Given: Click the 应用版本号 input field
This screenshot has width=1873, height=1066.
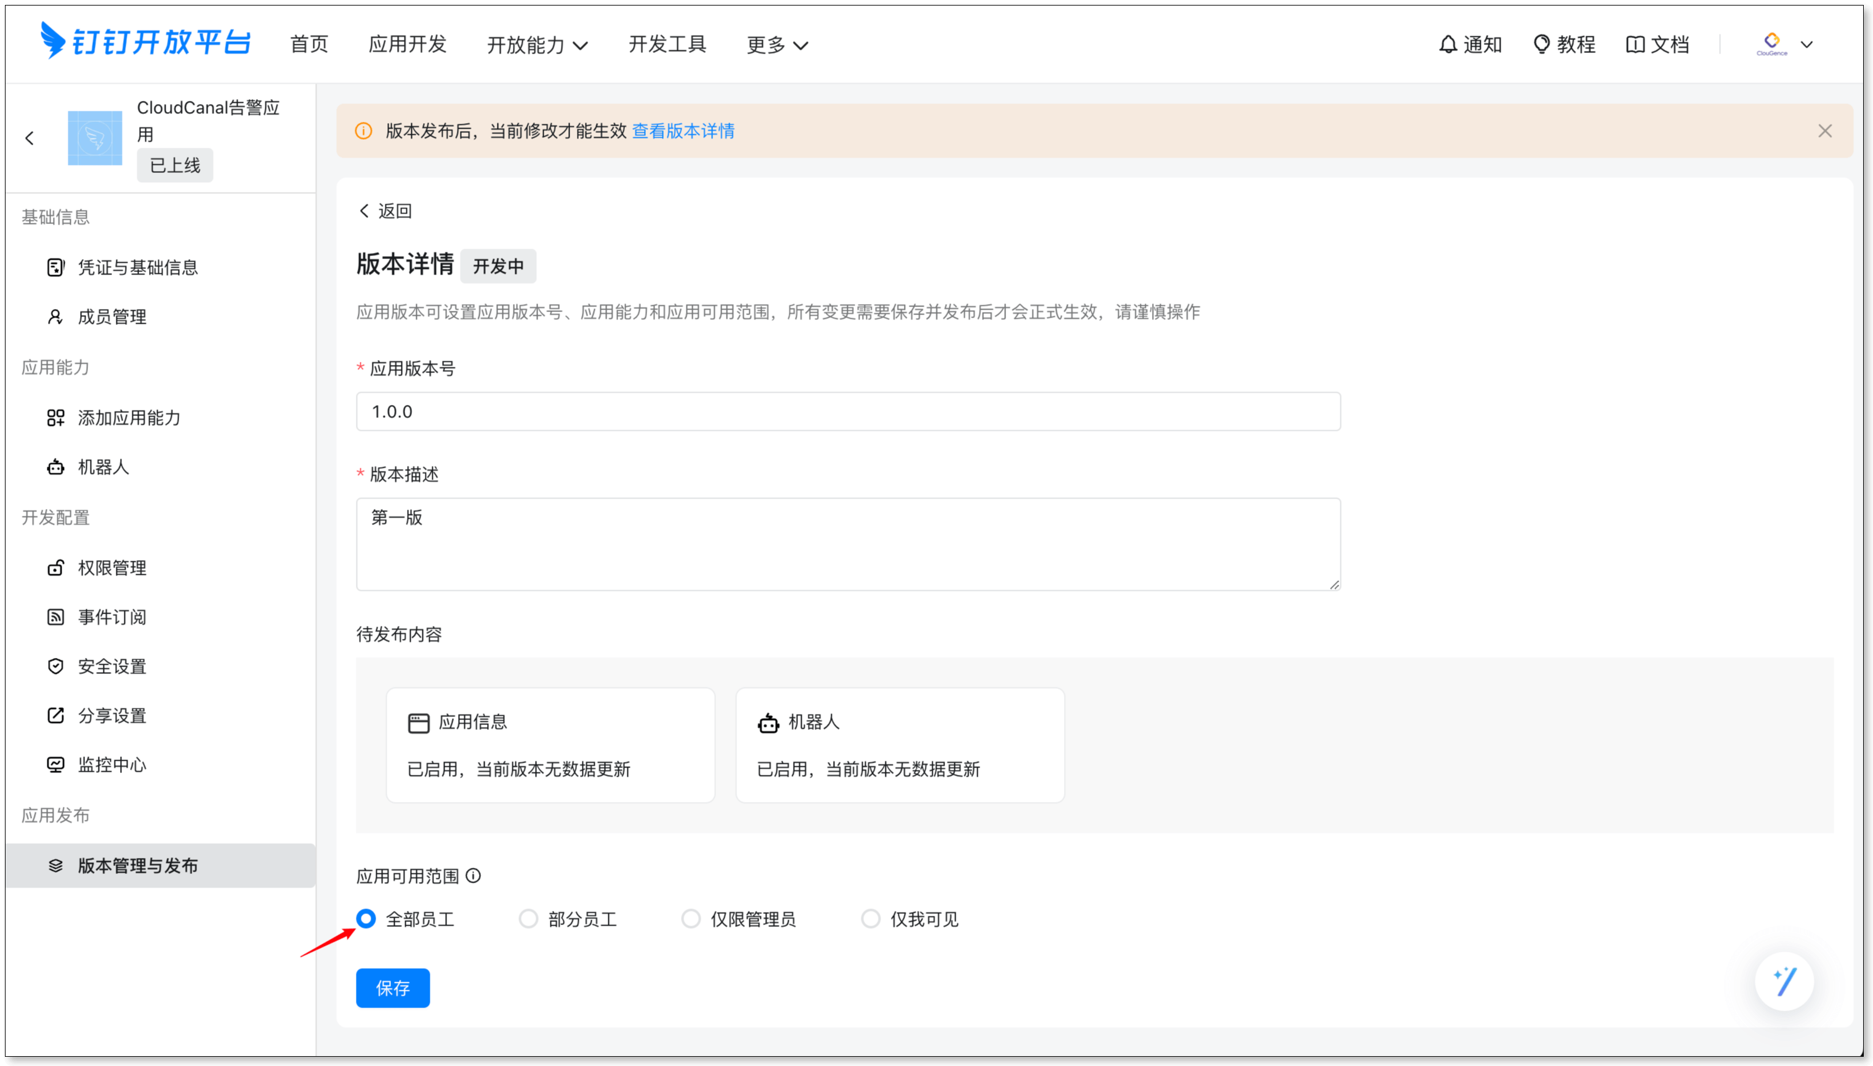Looking at the screenshot, I should click(x=848, y=412).
